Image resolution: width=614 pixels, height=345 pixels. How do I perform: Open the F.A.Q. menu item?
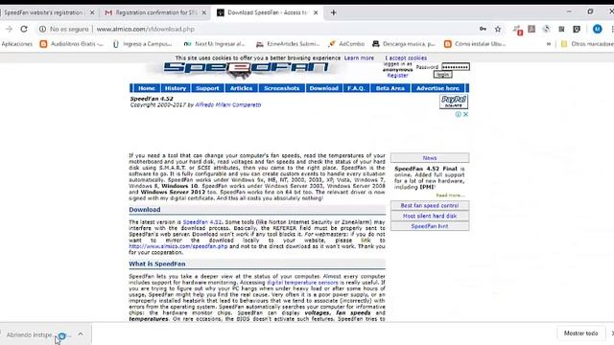[356, 88]
